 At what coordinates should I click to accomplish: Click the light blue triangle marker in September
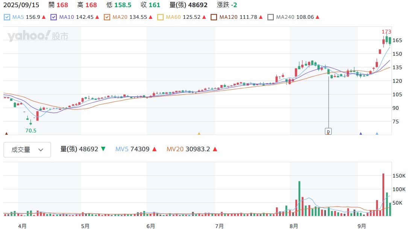(377, 133)
